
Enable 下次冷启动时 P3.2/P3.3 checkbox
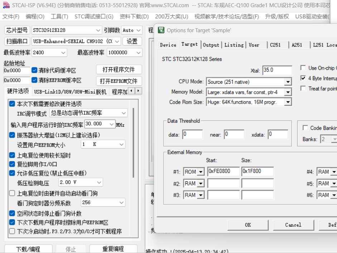pos(12,231)
